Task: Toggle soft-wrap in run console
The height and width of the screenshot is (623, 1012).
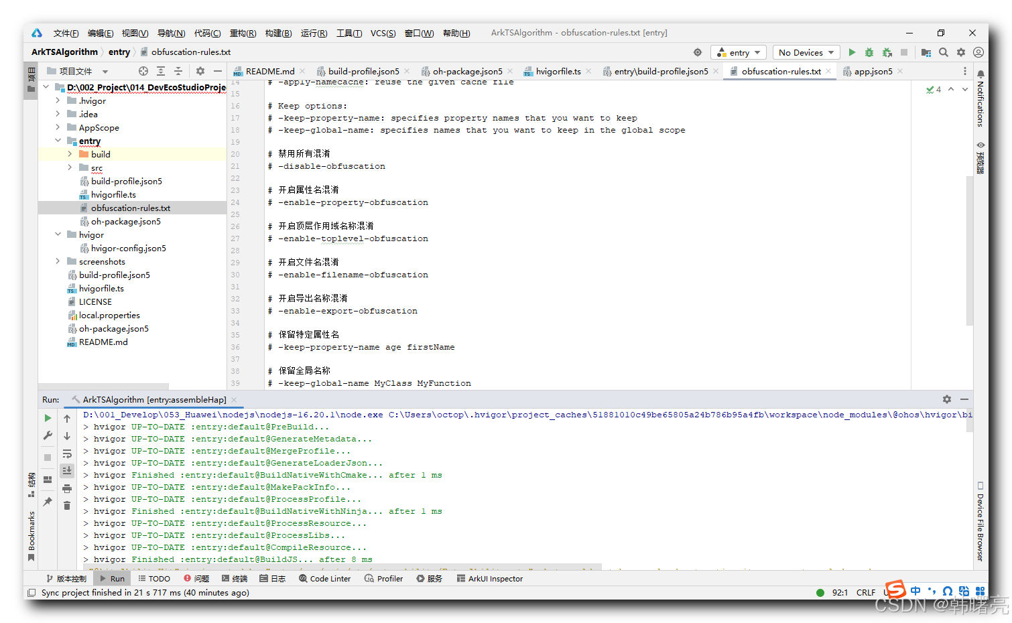Action: (x=67, y=454)
